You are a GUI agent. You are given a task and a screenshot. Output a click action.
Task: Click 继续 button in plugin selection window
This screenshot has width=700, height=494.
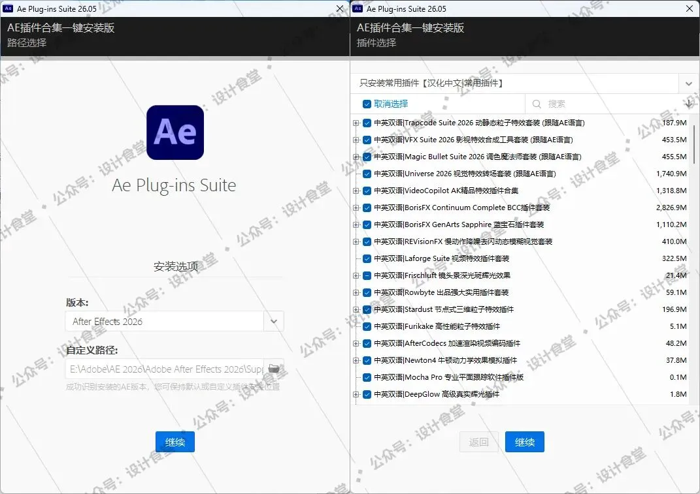click(x=525, y=442)
